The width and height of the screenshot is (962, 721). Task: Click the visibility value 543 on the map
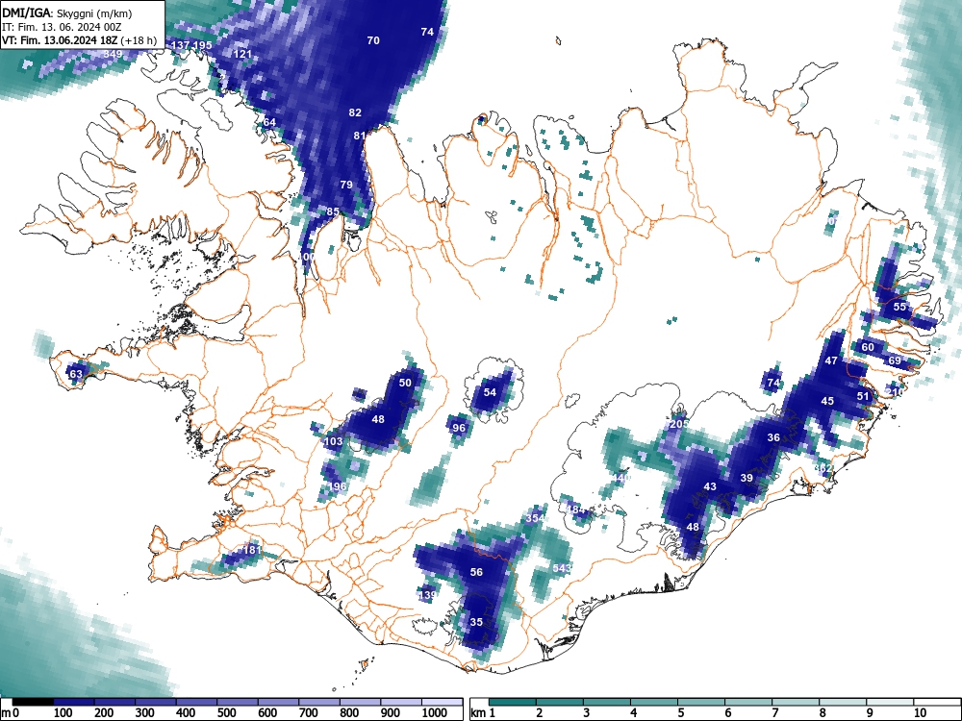[x=562, y=568]
